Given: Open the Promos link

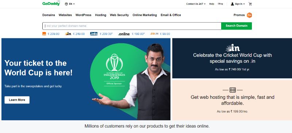Looking at the screenshot, I should coord(239,15).
